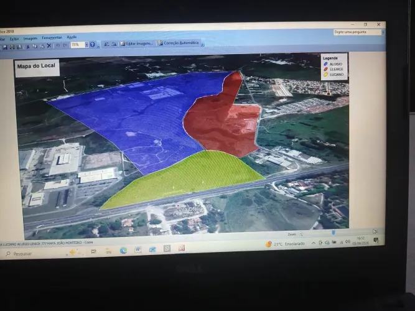
Task: Click the LUCIANO legend entry on the map
Action: point(333,75)
